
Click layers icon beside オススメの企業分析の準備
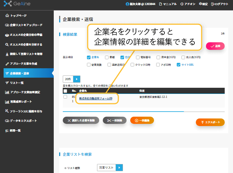coord(7,35)
